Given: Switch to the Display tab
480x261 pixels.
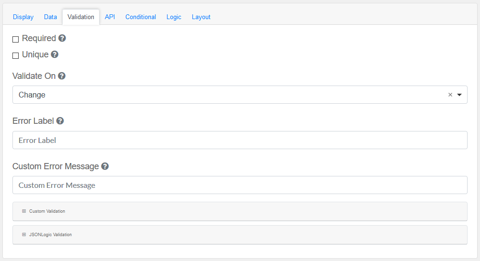Looking at the screenshot, I should click(23, 17).
